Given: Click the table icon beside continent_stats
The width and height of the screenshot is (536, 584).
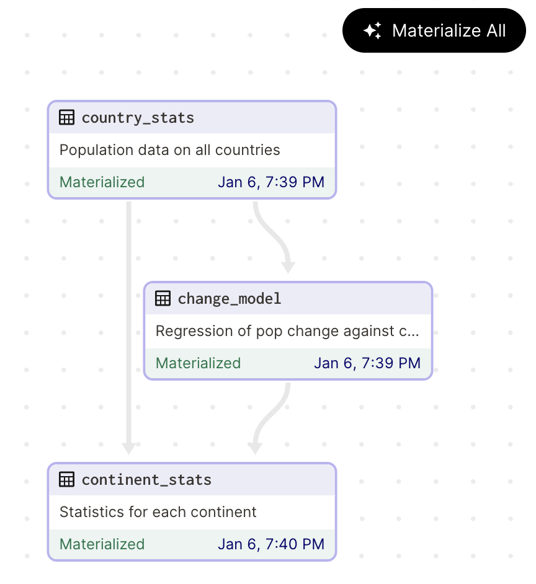Looking at the screenshot, I should click(66, 480).
